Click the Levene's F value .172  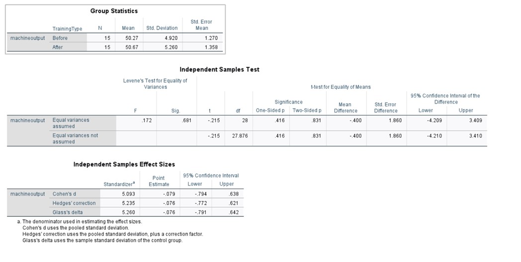tap(146, 121)
